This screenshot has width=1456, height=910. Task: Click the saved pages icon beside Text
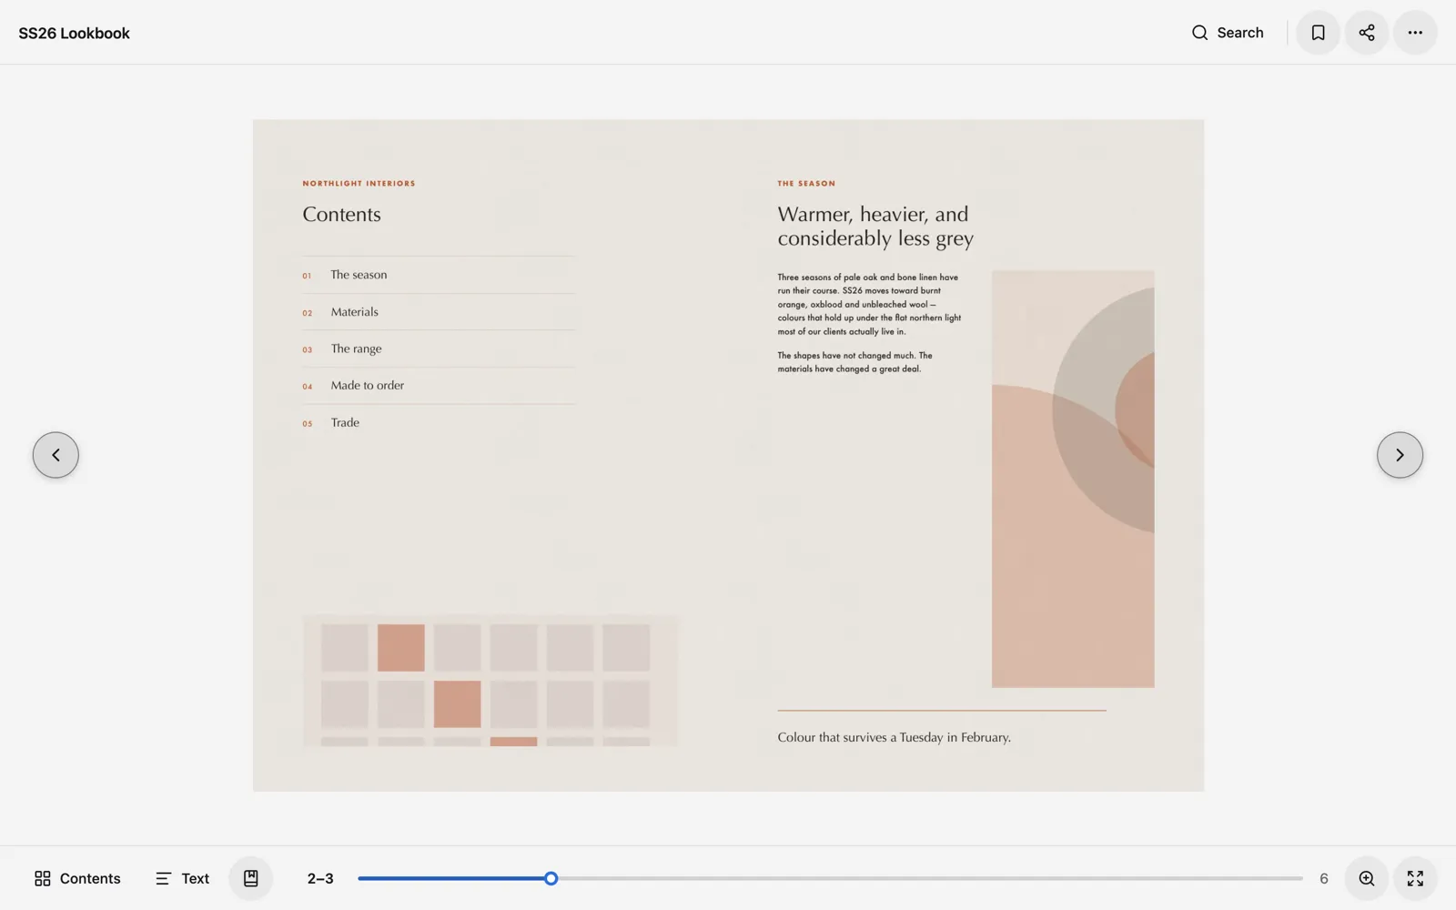251,878
